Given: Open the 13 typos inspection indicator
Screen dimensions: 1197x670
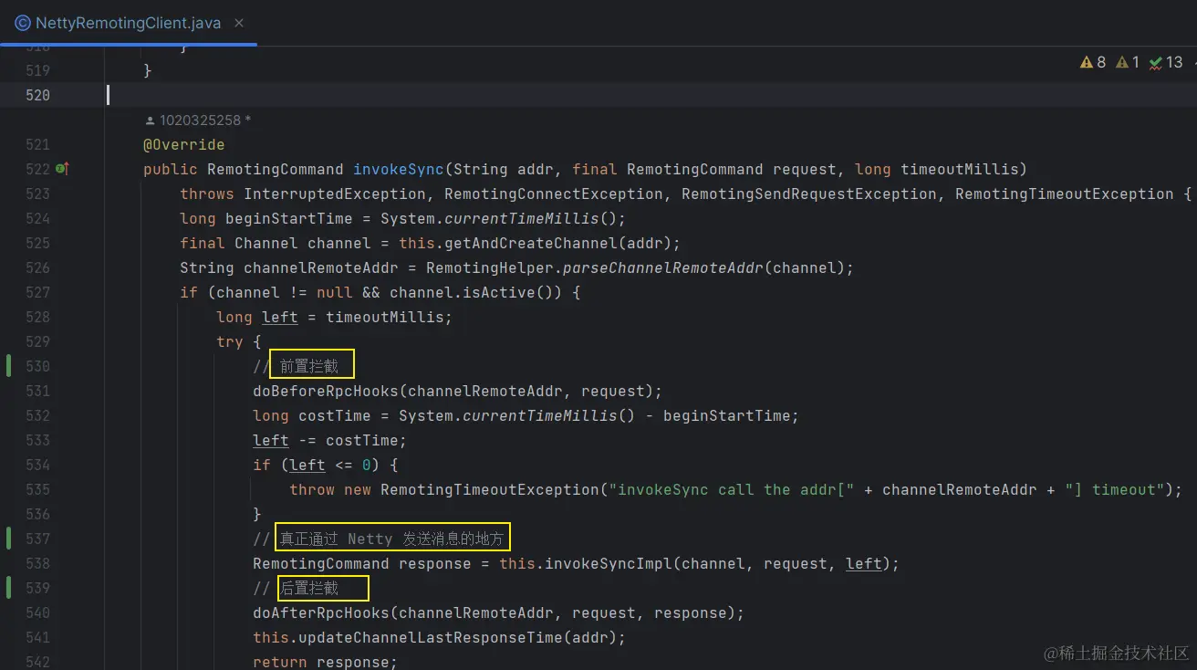Looking at the screenshot, I should pyautogui.click(x=1166, y=62).
